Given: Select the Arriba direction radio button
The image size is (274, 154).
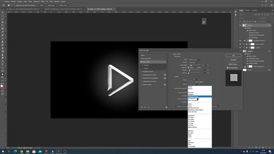Looking at the screenshot, I should pyautogui.click(x=188, y=68).
